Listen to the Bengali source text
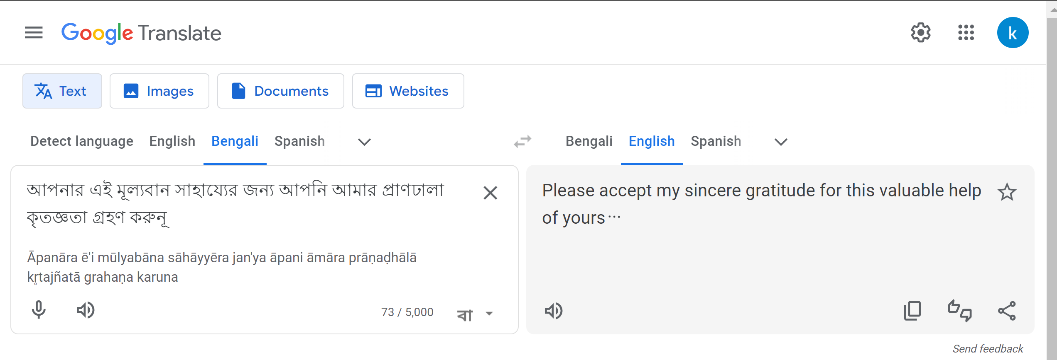The width and height of the screenshot is (1057, 360). point(86,310)
